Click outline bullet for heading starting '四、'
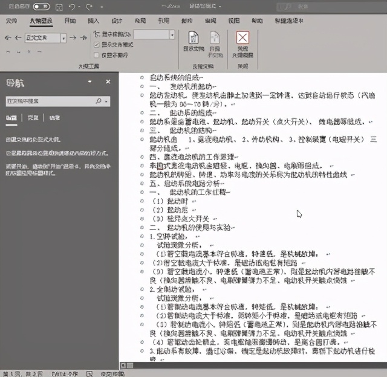The image size is (387, 377). point(142,156)
